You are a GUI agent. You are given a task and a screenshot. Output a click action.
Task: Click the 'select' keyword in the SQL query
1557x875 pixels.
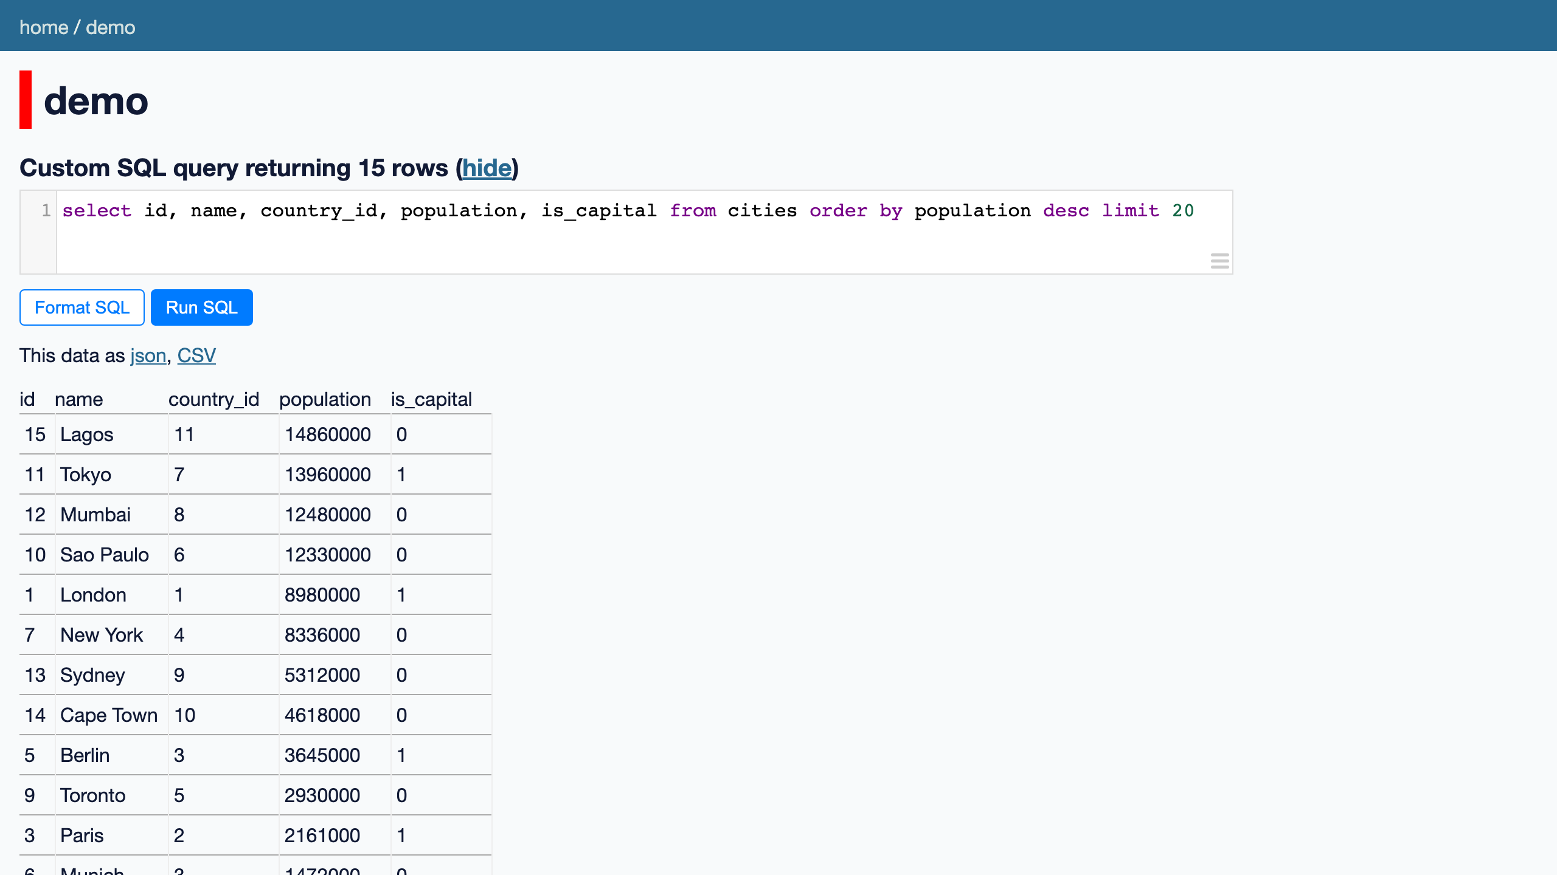[x=97, y=210]
